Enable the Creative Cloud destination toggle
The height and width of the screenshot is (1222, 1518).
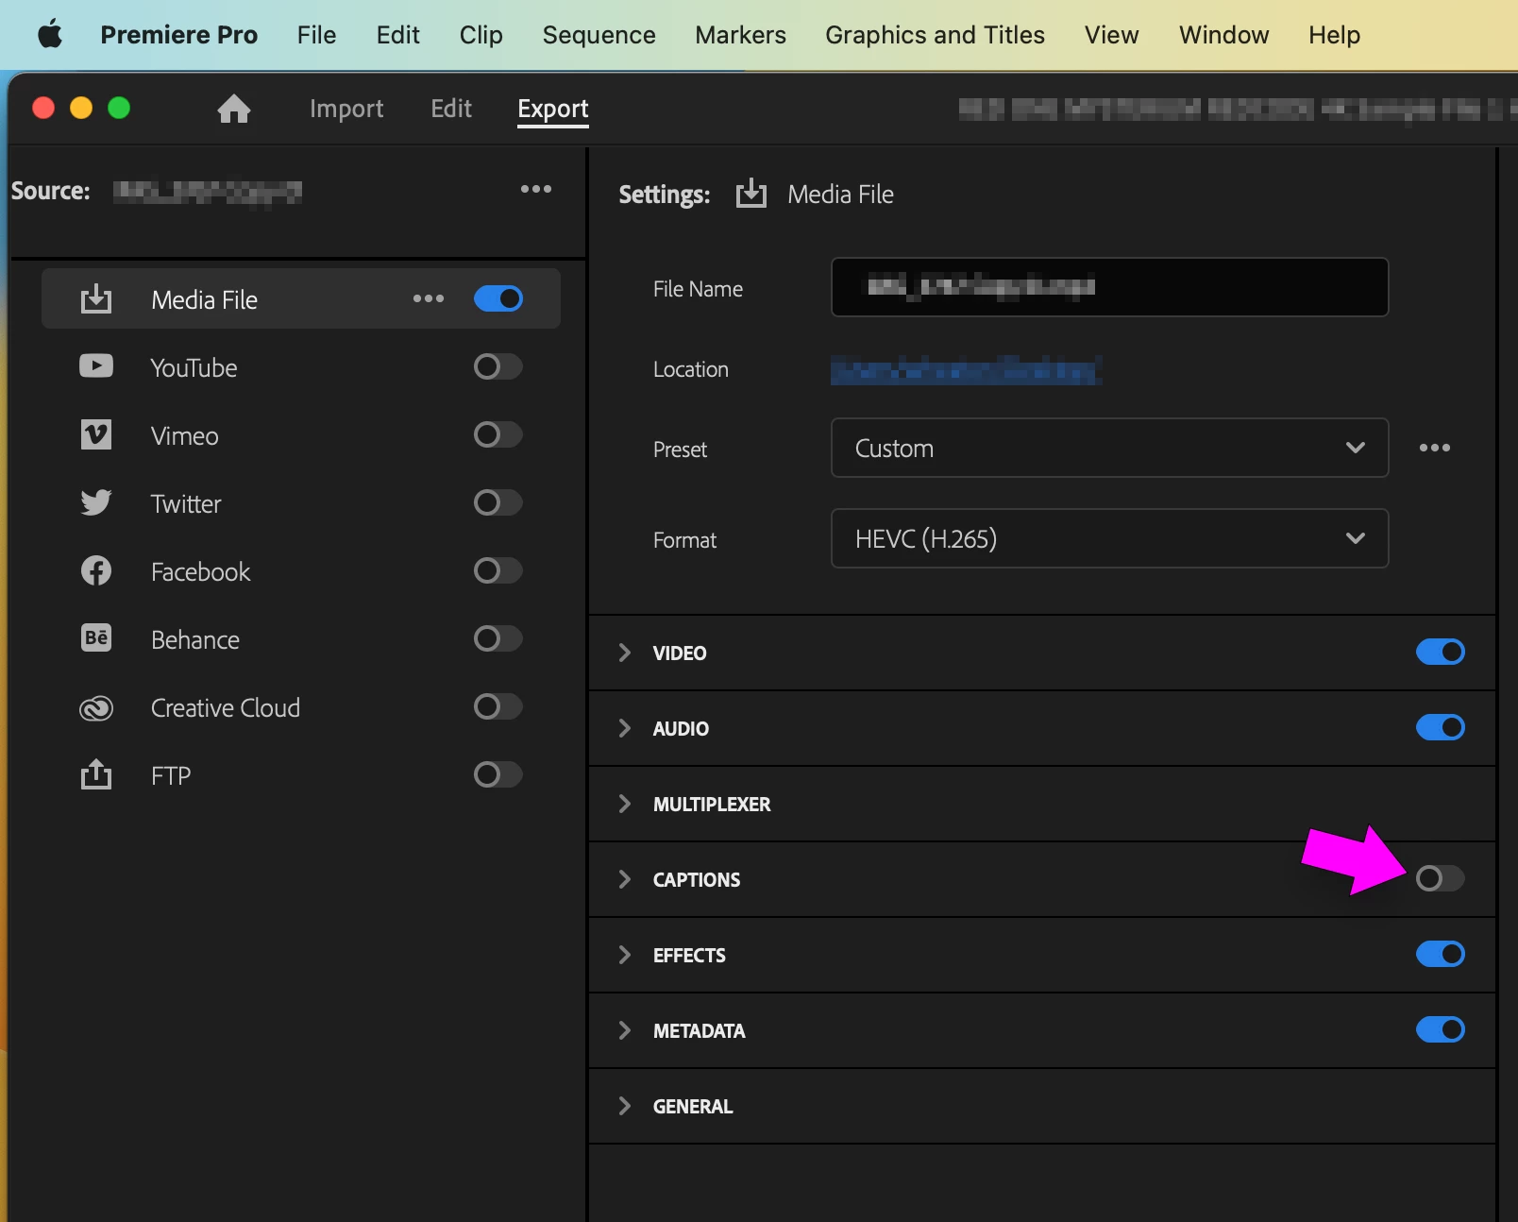tap(498, 706)
